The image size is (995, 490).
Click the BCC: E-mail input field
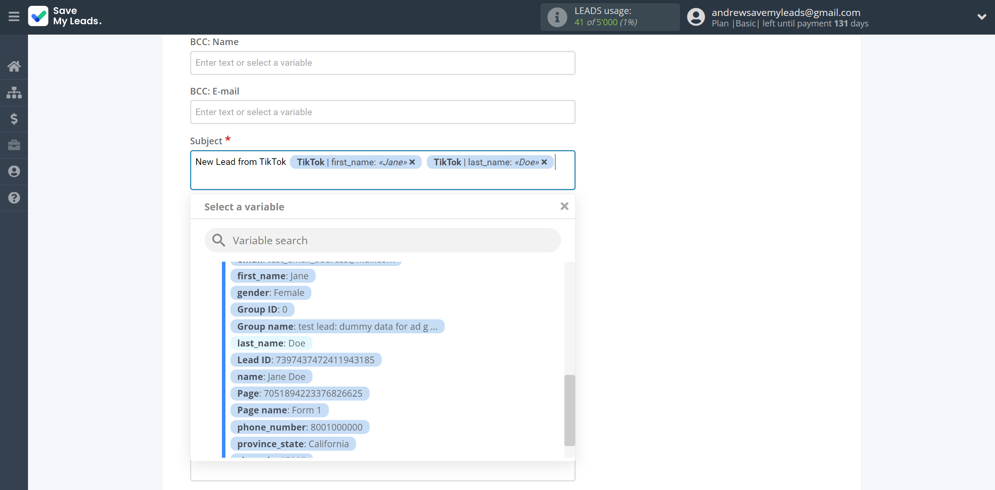point(382,112)
